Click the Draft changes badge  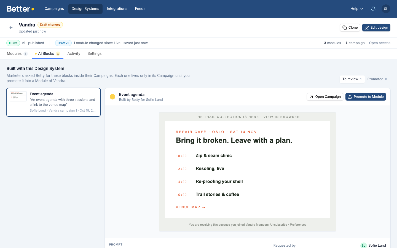pos(50,25)
